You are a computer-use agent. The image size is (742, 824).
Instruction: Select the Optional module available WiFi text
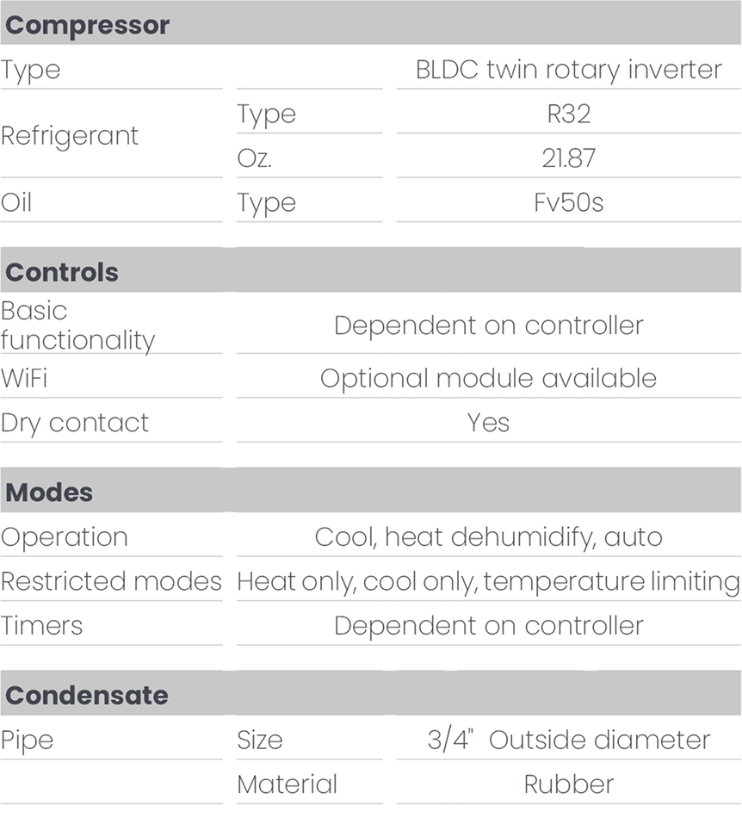[x=488, y=378]
